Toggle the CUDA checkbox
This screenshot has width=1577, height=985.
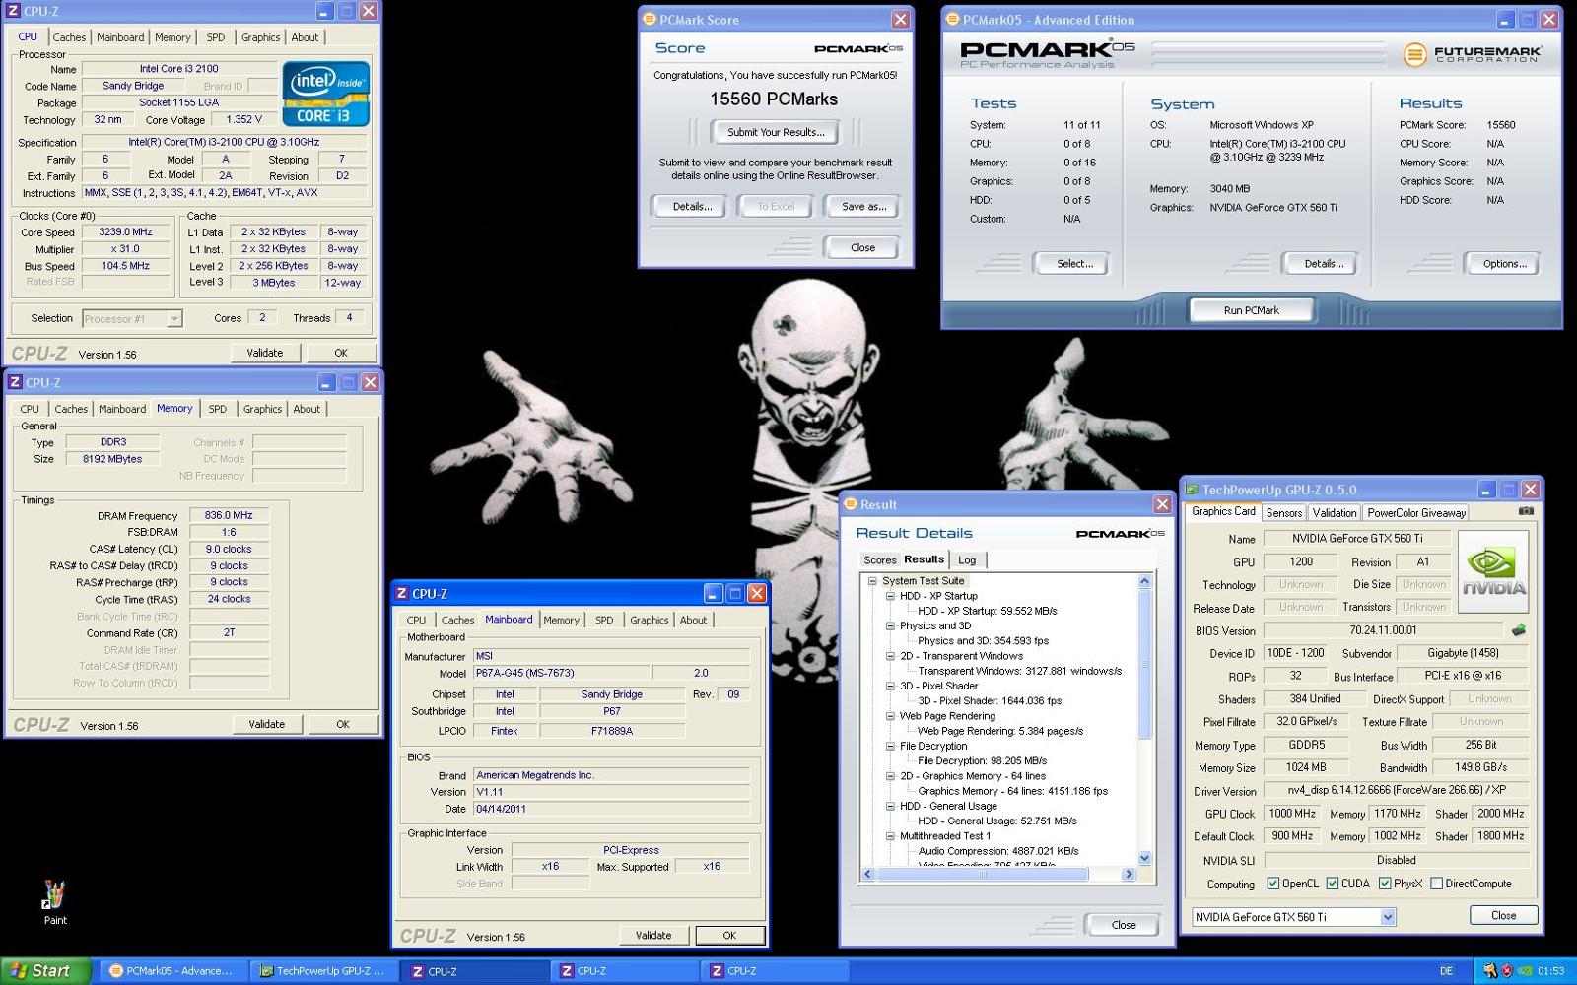(1333, 884)
